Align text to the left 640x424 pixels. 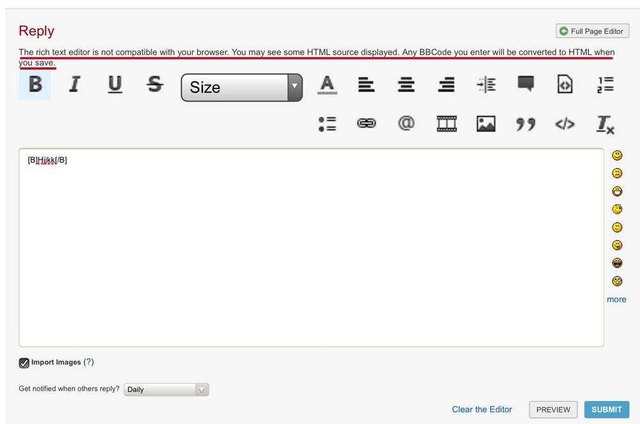pos(366,85)
